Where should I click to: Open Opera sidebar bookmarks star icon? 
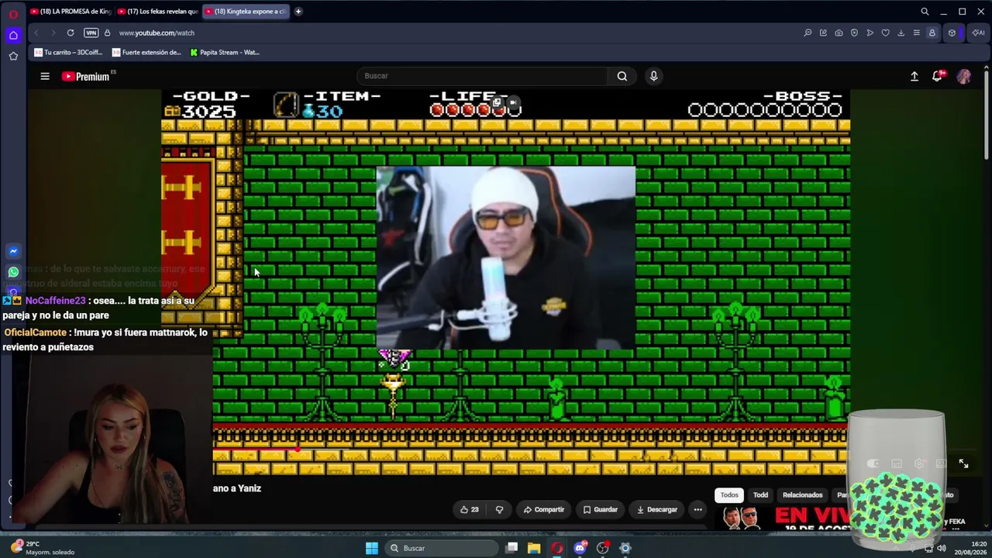13,56
